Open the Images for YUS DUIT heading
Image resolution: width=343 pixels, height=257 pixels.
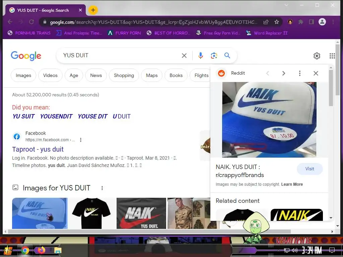56,188
